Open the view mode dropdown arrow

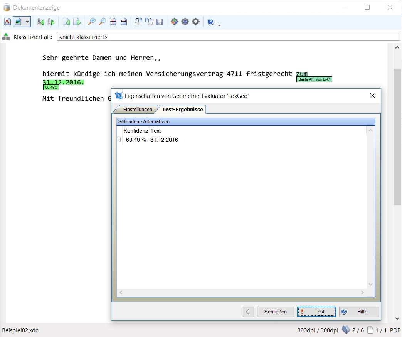[x=27, y=22]
